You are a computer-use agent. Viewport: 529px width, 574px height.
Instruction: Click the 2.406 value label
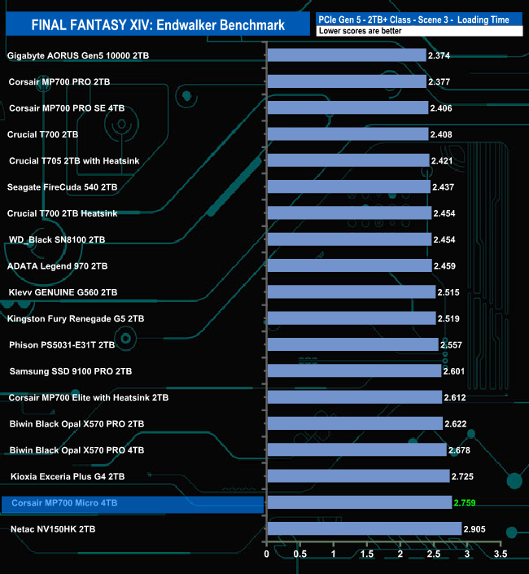pos(441,108)
